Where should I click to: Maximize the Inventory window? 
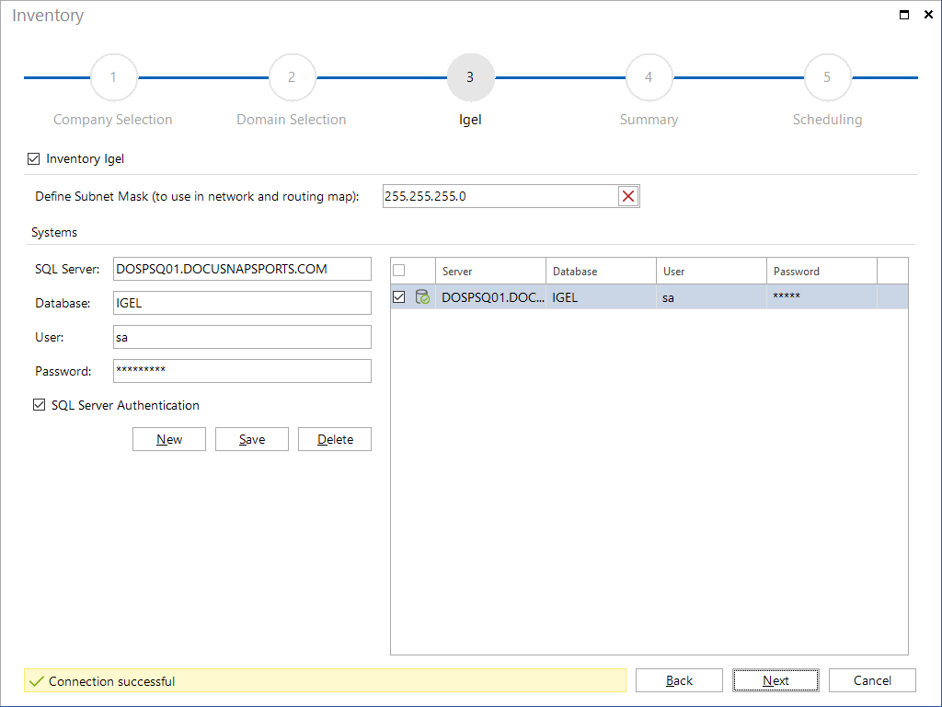pos(903,15)
